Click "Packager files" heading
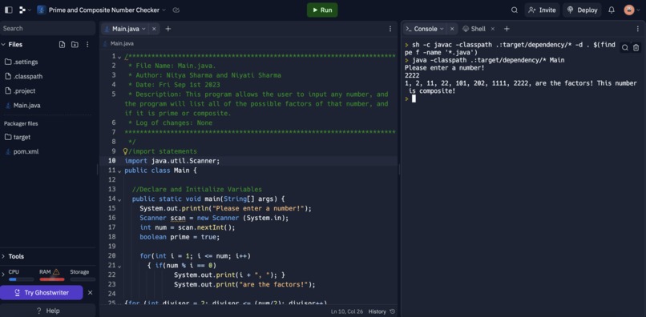This screenshot has width=646, height=317. pyautogui.click(x=21, y=123)
